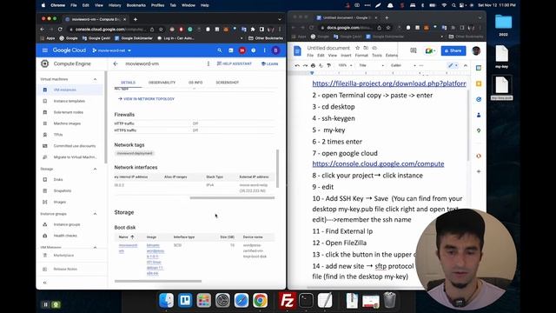Image resolution: width=556 pixels, height=313 pixels.
Task: Open more actions dots beside movieword-vm
Action: 208,63
